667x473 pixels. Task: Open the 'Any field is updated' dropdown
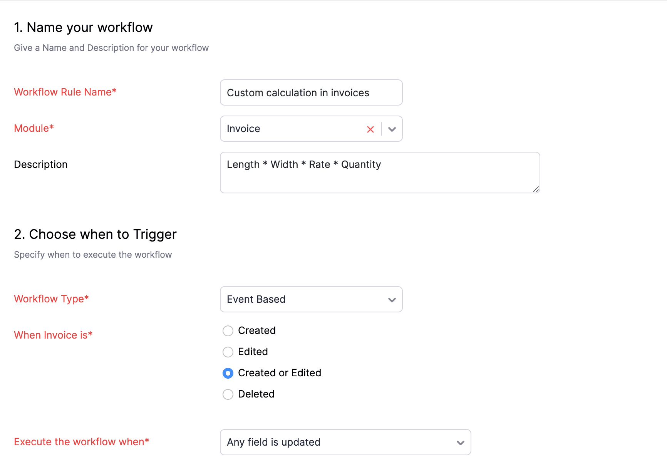[x=345, y=442]
